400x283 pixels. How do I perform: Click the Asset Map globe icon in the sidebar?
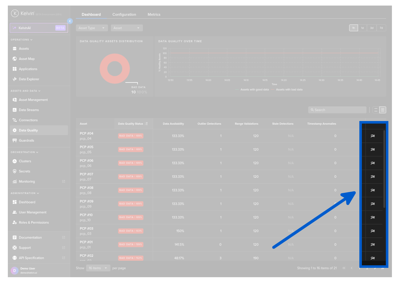pyautogui.click(x=15, y=59)
